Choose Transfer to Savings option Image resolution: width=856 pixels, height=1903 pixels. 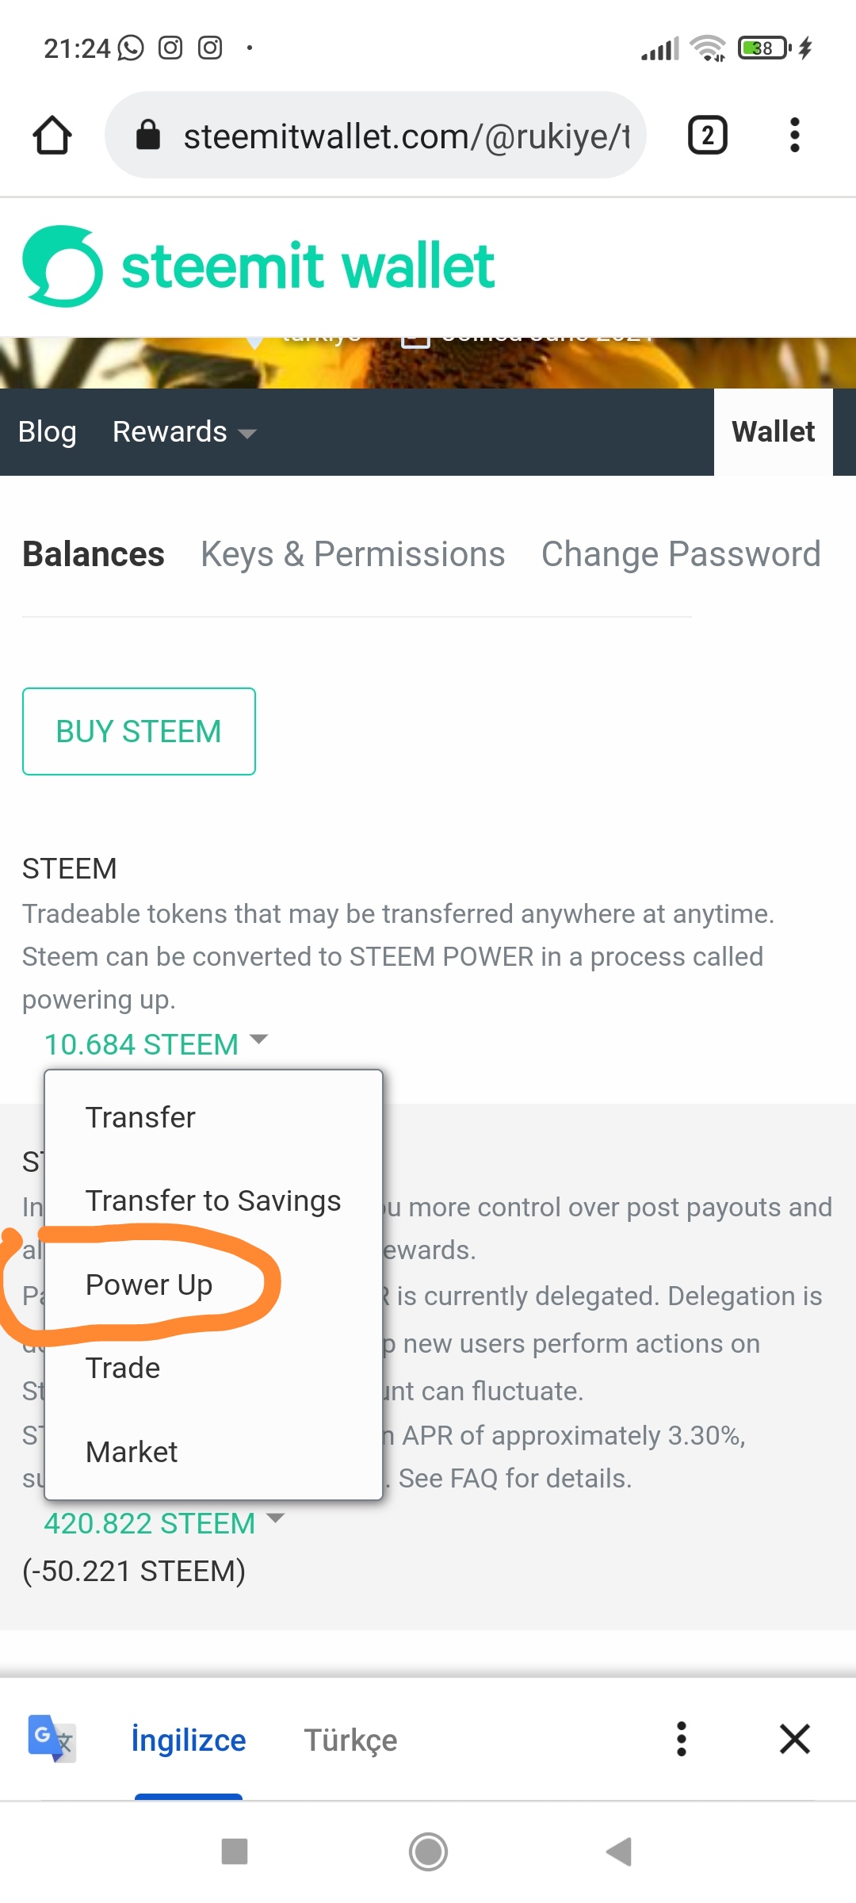[213, 1200]
